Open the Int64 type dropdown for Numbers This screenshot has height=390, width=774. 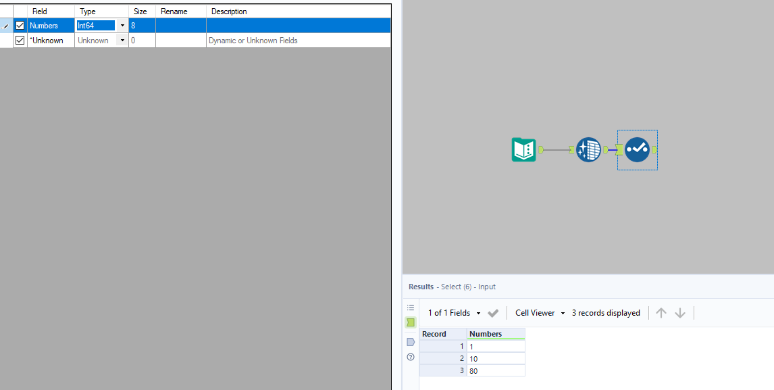(122, 25)
